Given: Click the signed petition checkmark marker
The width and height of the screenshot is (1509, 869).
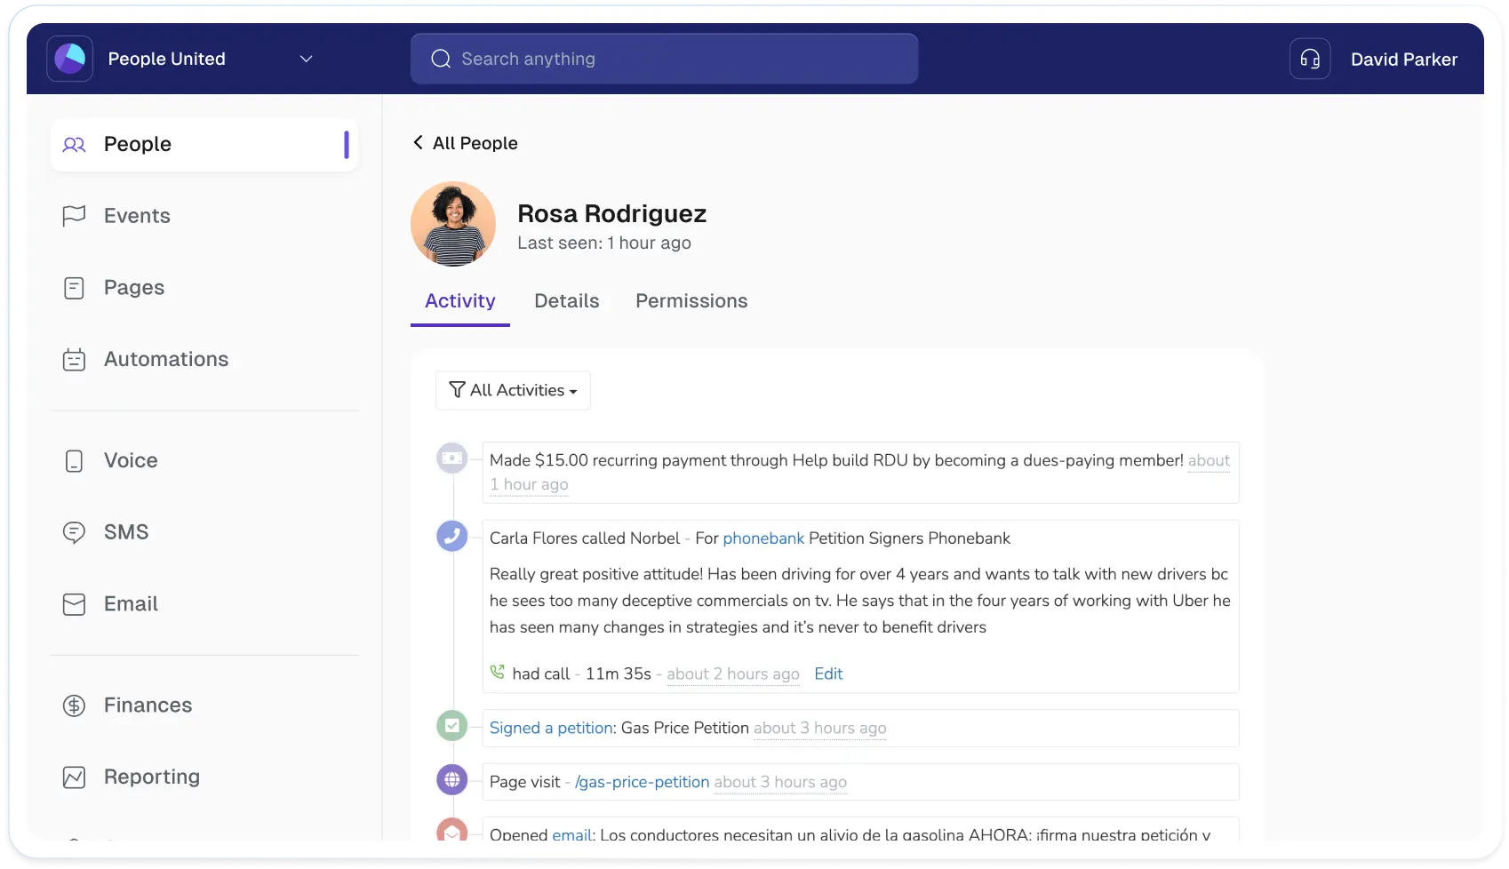Looking at the screenshot, I should (451, 726).
